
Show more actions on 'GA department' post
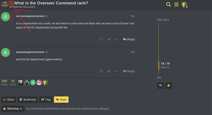116,71
